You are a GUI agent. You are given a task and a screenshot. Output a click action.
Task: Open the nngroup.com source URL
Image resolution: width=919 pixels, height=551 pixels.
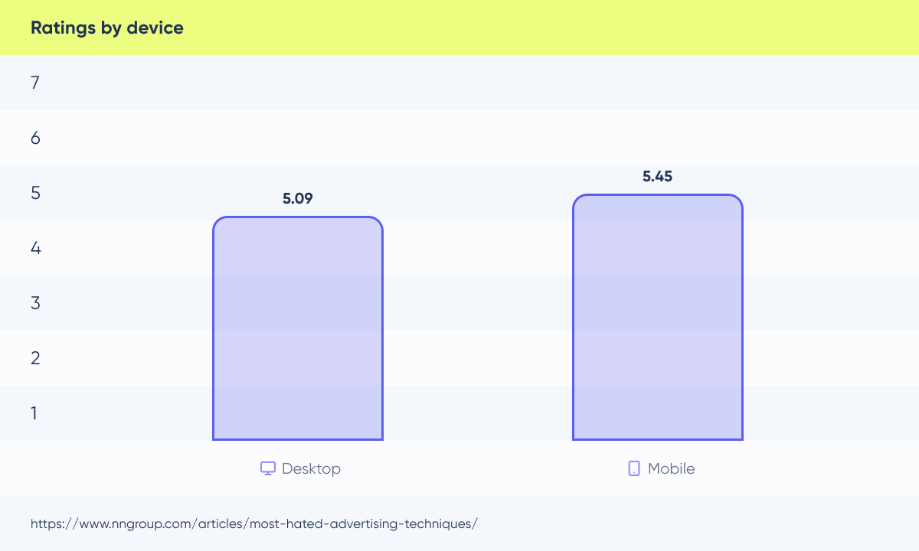click(x=254, y=524)
